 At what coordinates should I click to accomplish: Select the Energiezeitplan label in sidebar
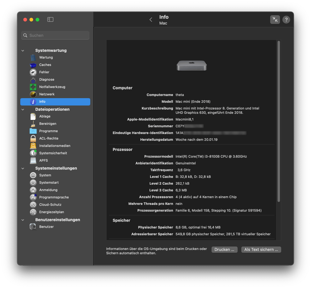(52, 212)
